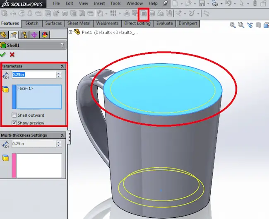The image size is (269, 219).
Task: Open the File menu
Action: [56, 3]
